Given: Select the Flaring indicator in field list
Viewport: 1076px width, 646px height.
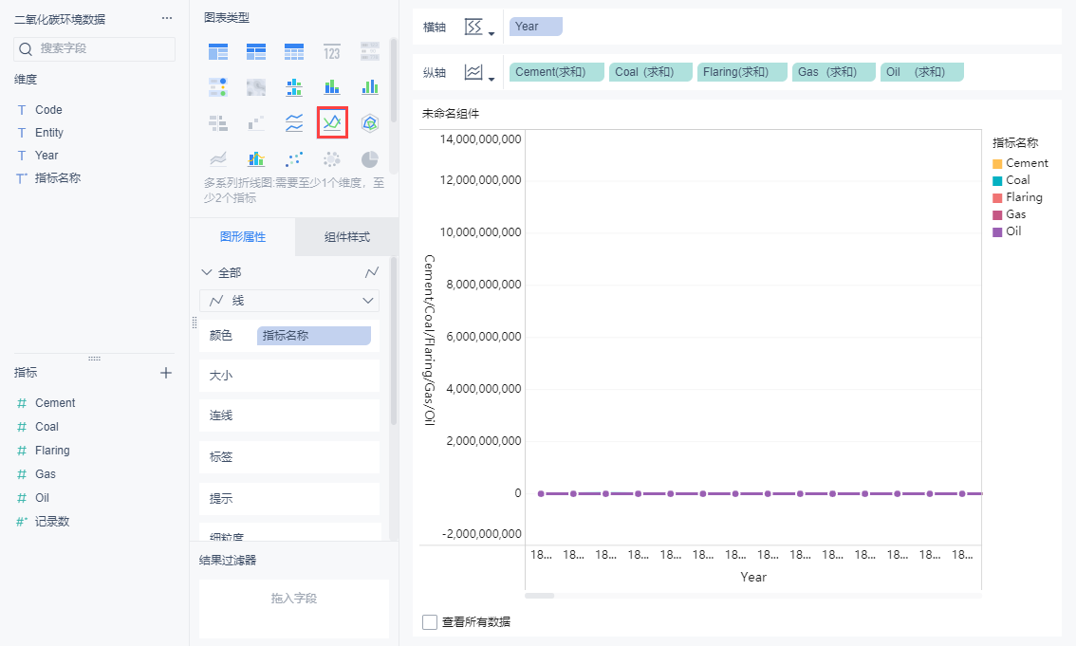Looking at the screenshot, I should (52, 451).
